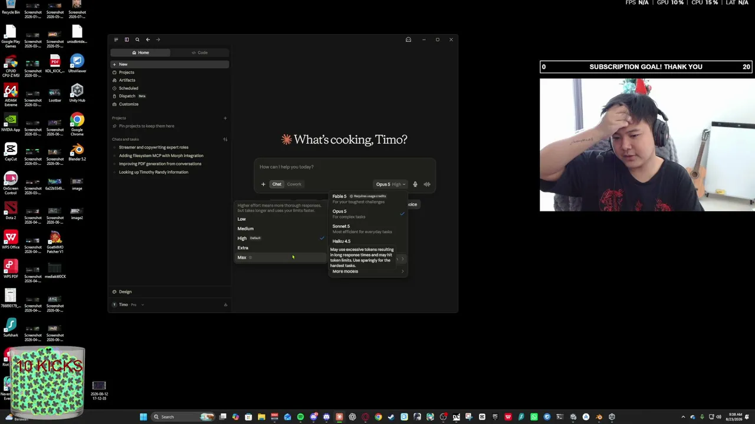Screen dimensions: 755x424
Task: Open the hamburger menu in the title bar
Action: pos(116,39)
